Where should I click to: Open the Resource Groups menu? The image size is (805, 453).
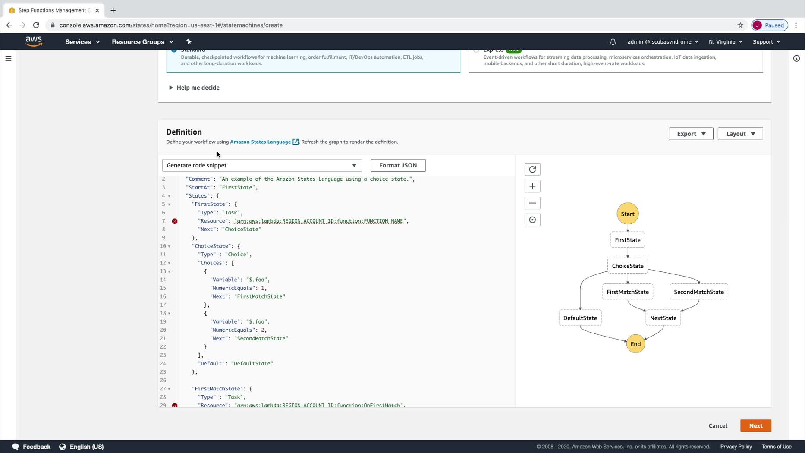(x=142, y=42)
